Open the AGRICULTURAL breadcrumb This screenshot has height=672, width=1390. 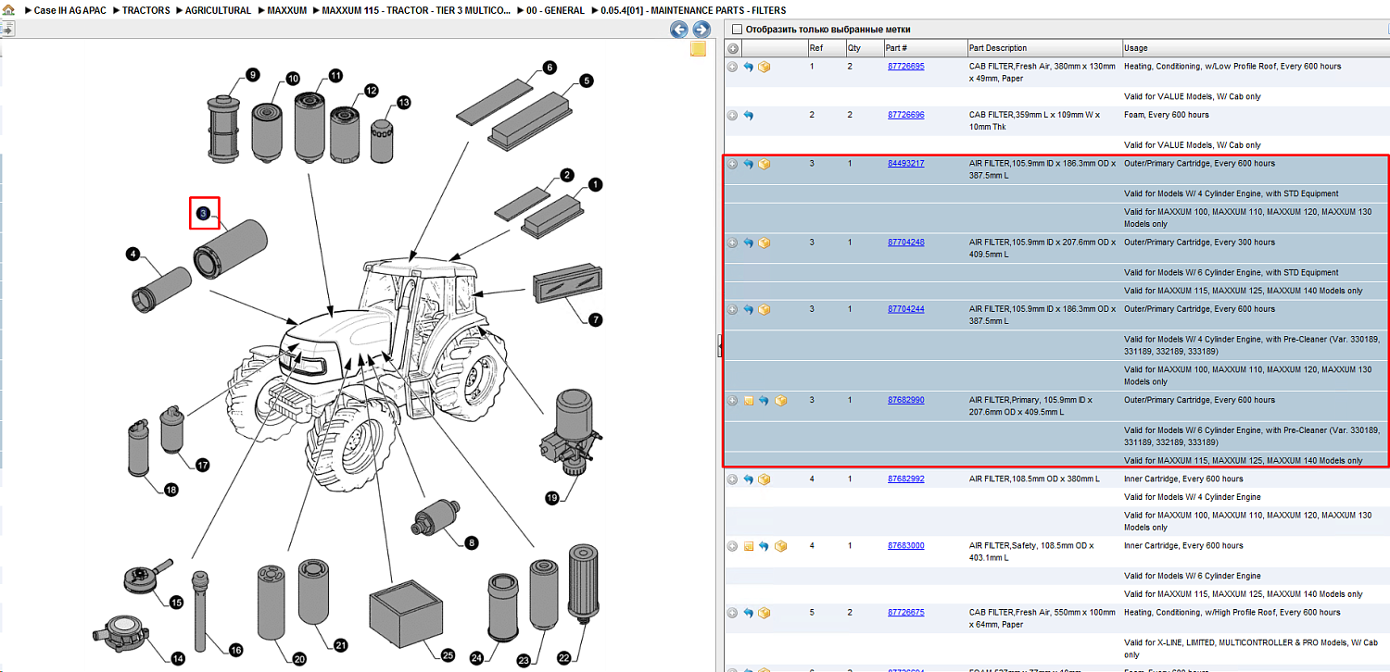tap(218, 10)
